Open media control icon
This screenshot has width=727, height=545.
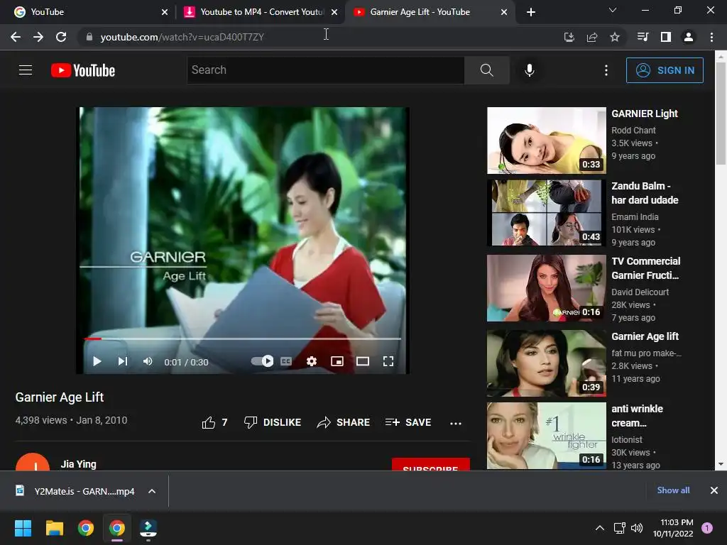coord(643,37)
